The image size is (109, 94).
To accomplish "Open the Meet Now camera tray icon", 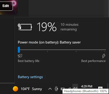I will 56,89.
